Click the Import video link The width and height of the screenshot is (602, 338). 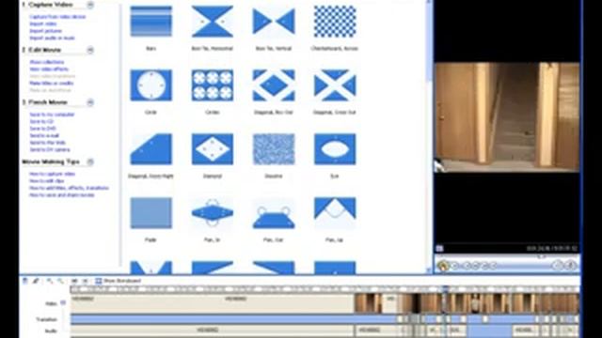pos(43,23)
